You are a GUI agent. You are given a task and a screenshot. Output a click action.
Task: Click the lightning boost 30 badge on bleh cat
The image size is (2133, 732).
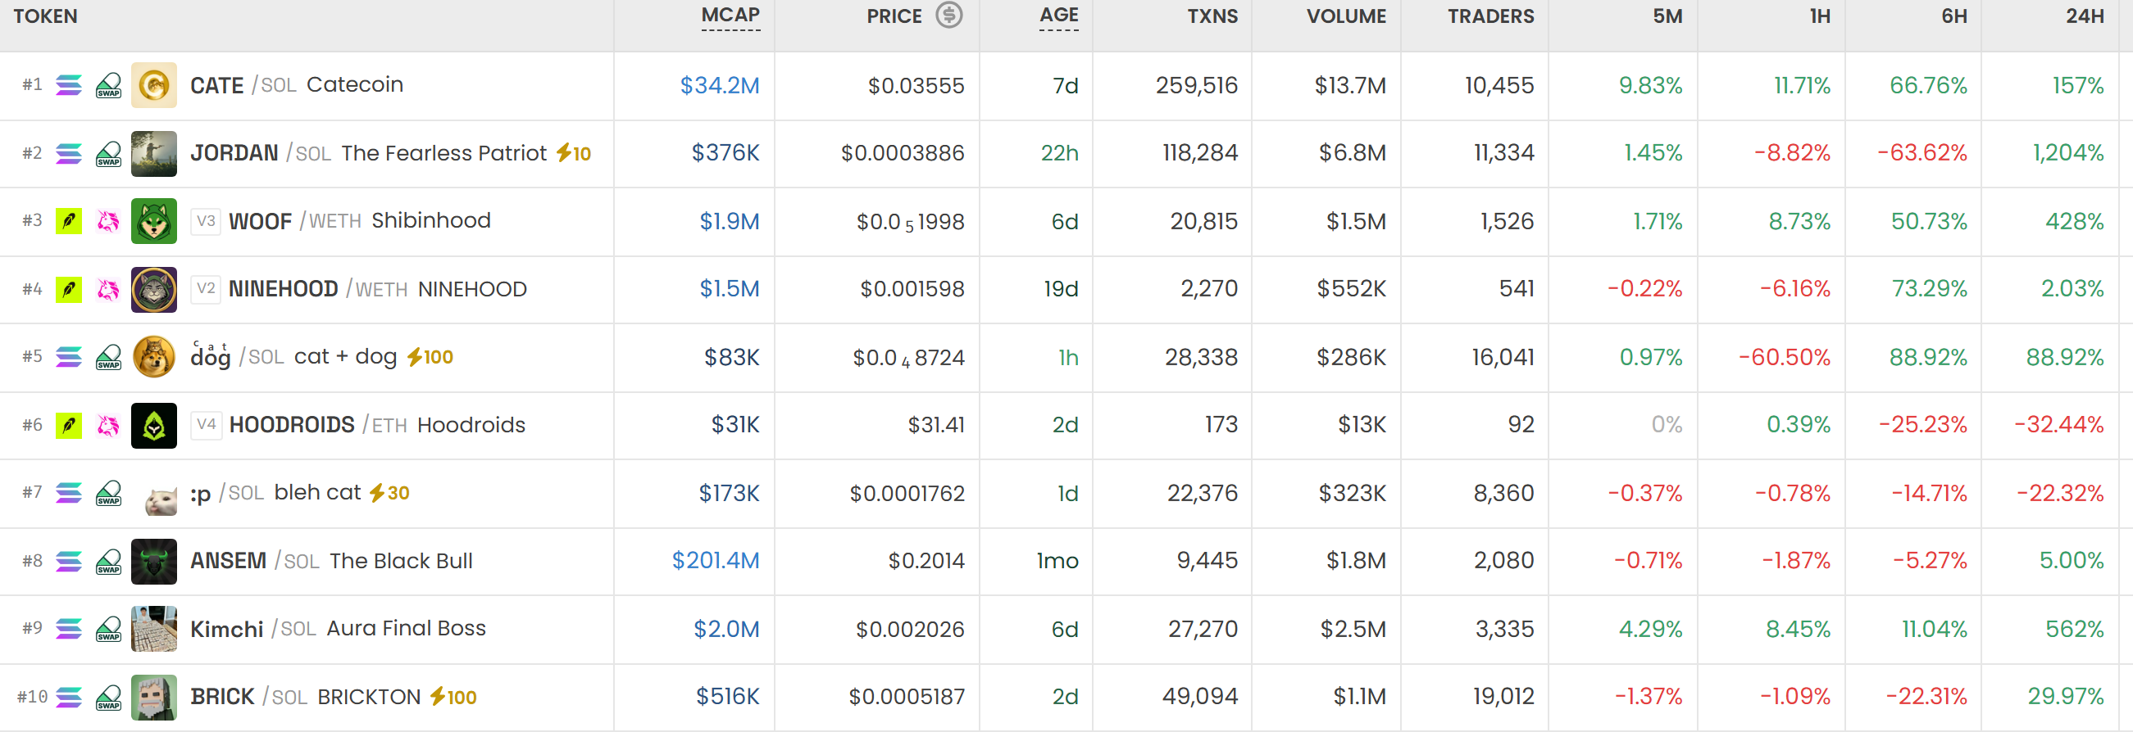point(389,493)
